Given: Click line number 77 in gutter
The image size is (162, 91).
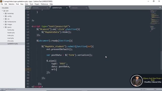Looking at the screenshot, I should click(x=28, y=70).
